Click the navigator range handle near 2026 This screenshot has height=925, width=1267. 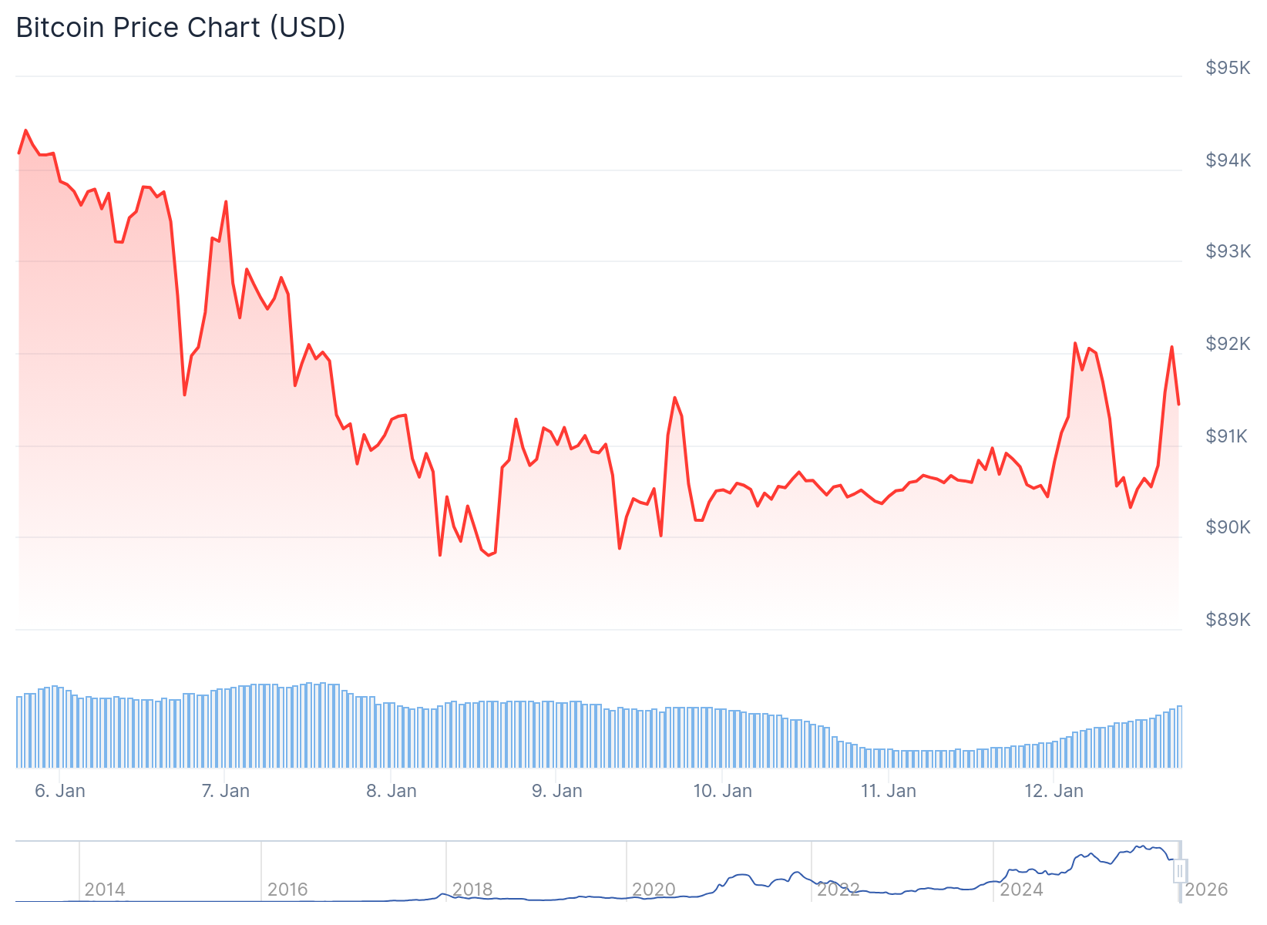click(1179, 871)
